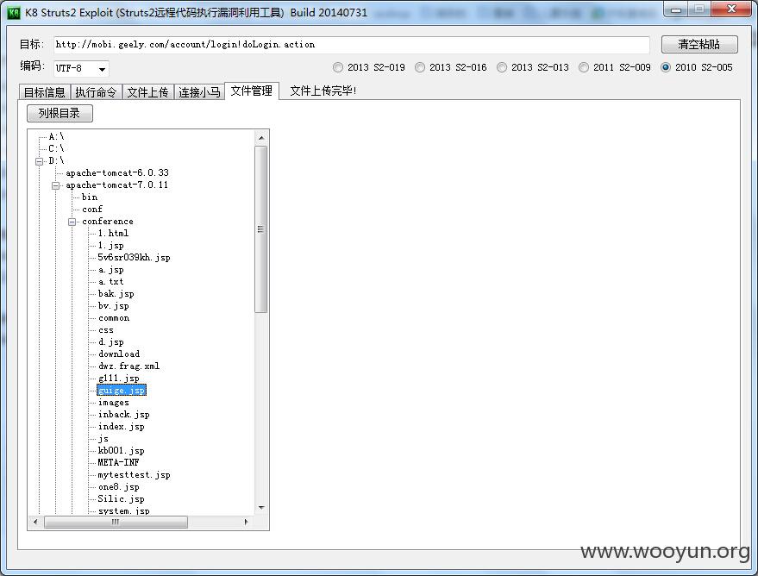Screen dimensions: 758x576
Task: Collapse the conference folder node
Action: [x=72, y=222]
